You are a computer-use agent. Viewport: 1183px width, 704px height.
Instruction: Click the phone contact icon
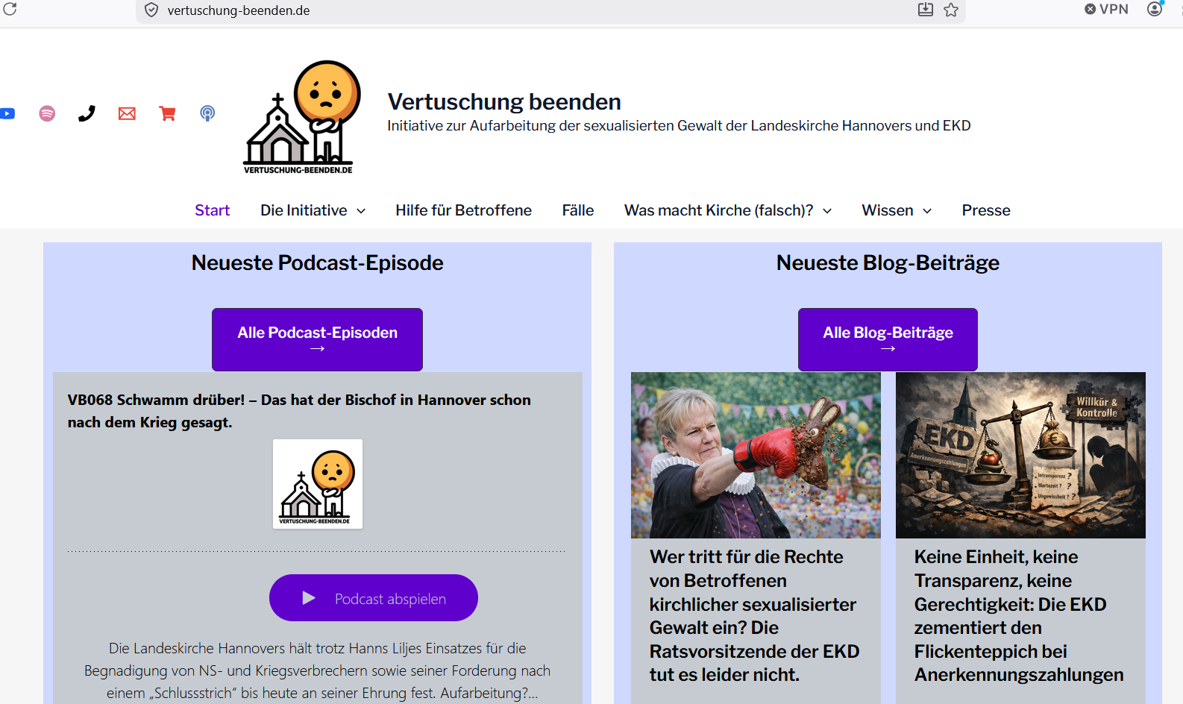(x=87, y=113)
